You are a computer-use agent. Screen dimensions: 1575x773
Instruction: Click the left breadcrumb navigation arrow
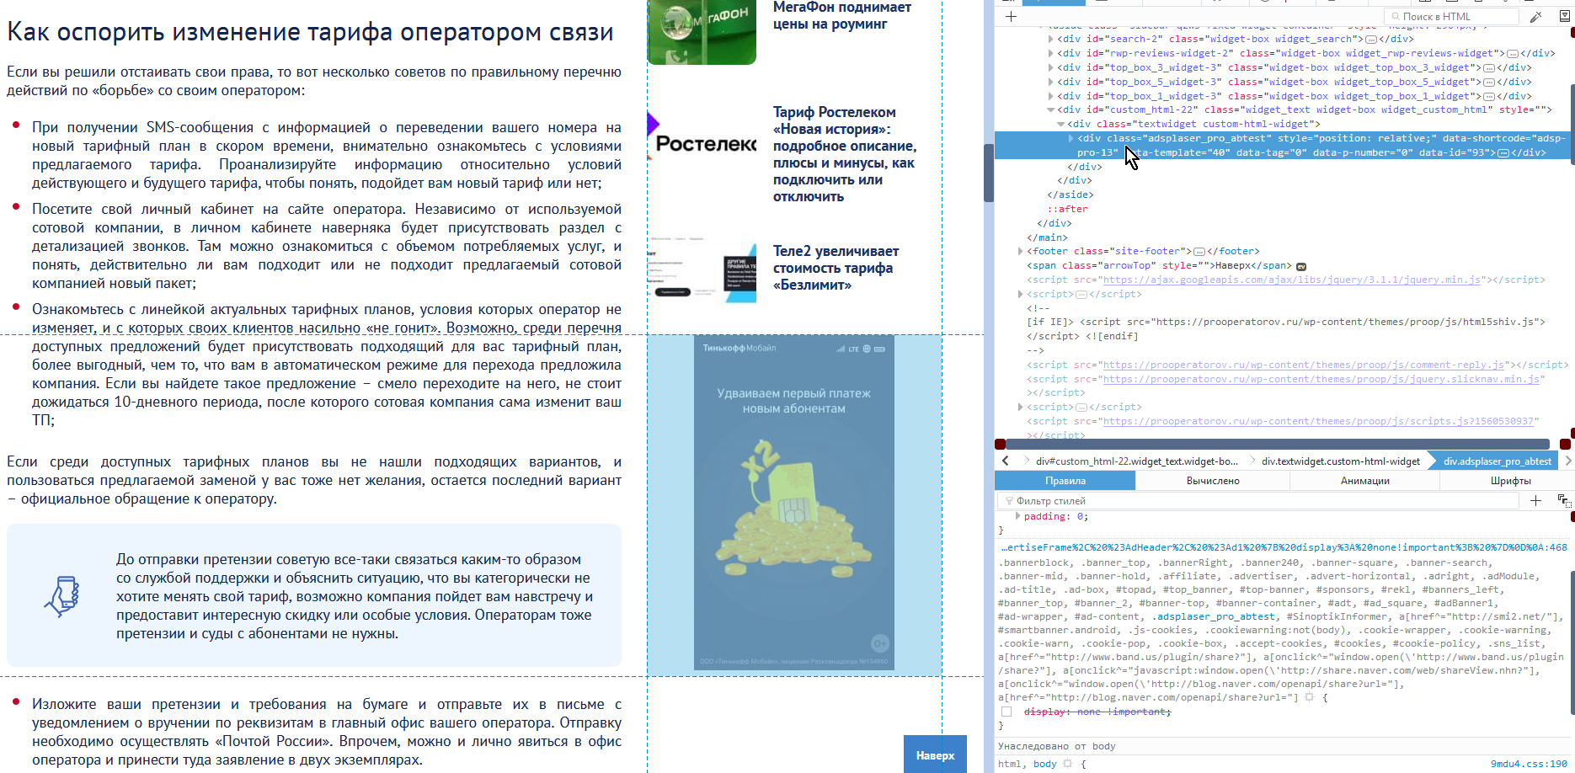click(x=1005, y=461)
